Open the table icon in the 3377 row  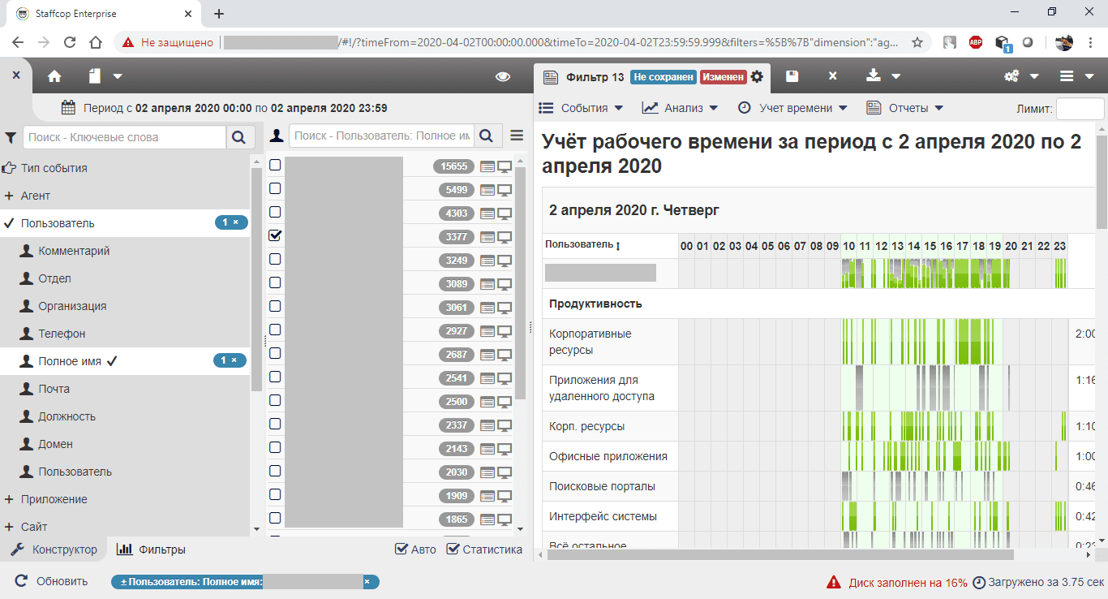click(x=487, y=237)
